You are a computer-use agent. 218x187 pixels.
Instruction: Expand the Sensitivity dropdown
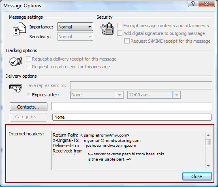pos(75,37)
